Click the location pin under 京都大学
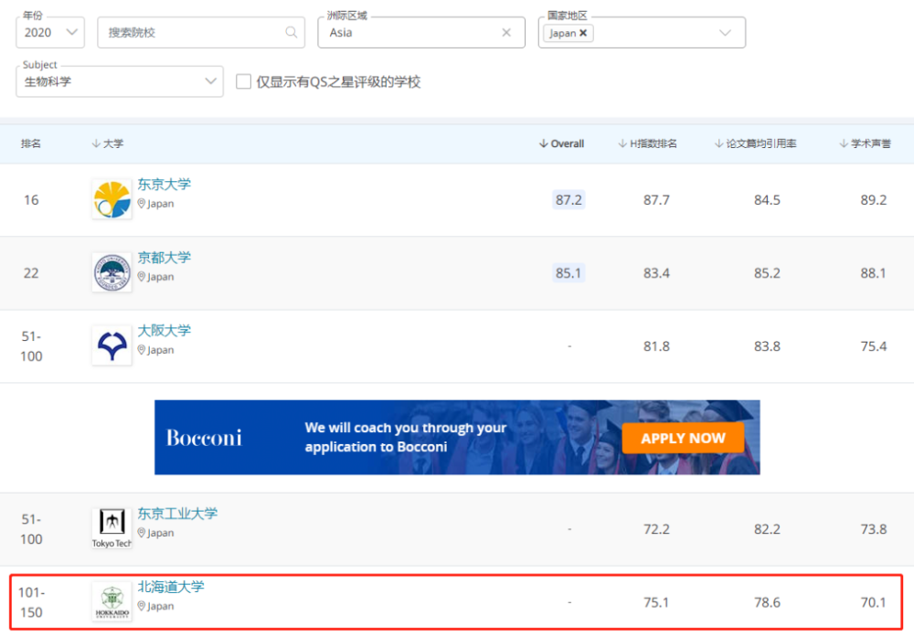Viewport: 914px width, 637px height. (141, 276)
